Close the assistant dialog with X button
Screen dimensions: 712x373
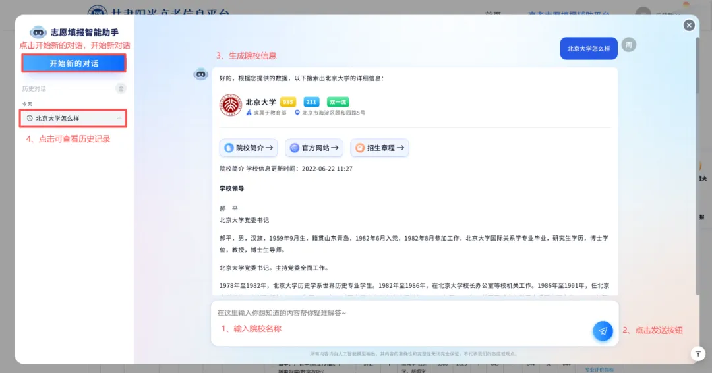pos(689,26)
